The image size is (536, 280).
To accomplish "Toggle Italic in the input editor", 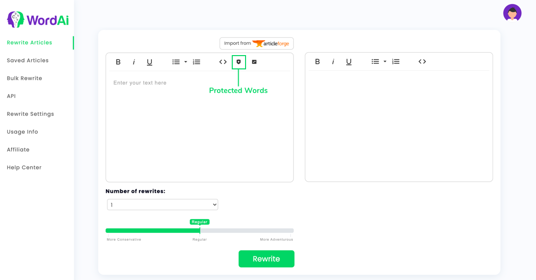I will pyautogui.click(x=134, y=62).
